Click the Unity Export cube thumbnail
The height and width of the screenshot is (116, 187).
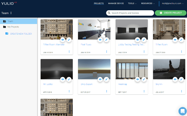94,69
